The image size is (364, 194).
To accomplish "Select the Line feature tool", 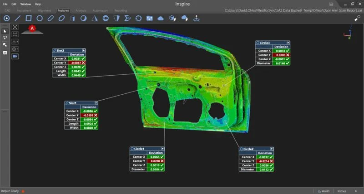I will point(18,18).
